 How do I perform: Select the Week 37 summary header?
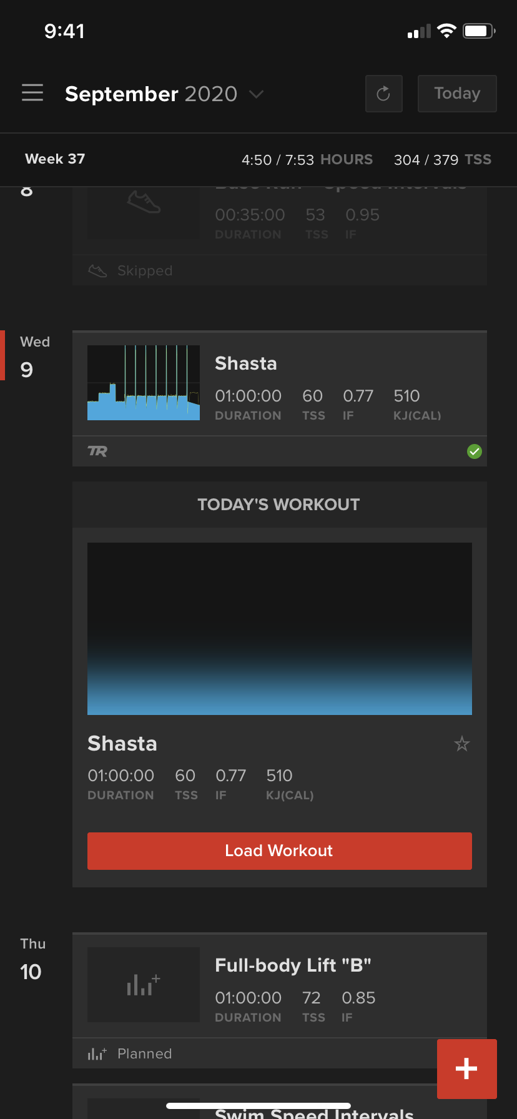pos(258,159)
